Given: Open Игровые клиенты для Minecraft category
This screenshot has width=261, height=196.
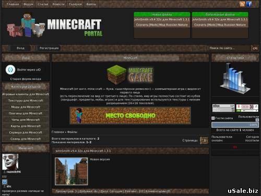Looking at the screenshot, I should (26, 94).
